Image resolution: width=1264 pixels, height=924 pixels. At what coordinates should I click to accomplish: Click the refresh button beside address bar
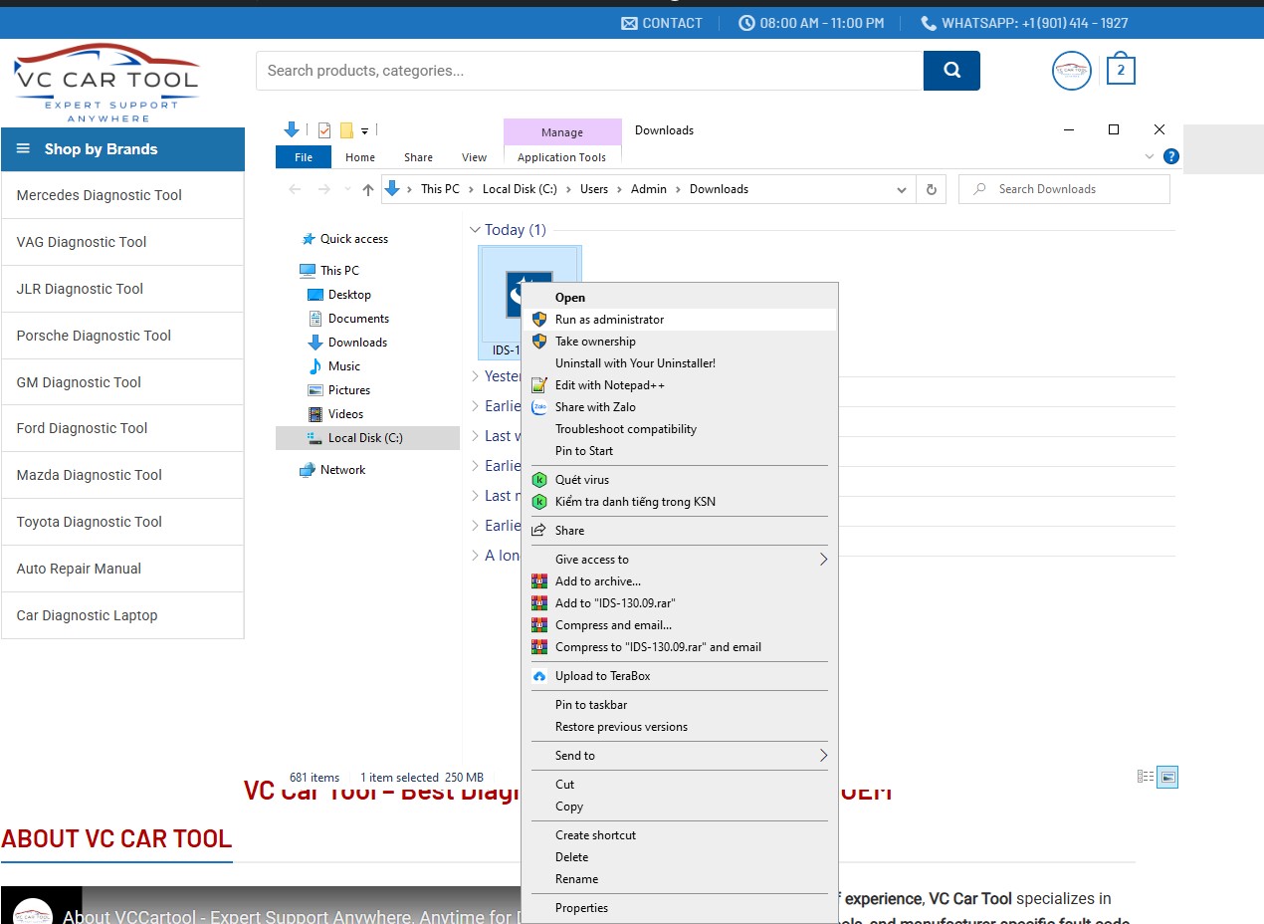click(x=932, y=189)
